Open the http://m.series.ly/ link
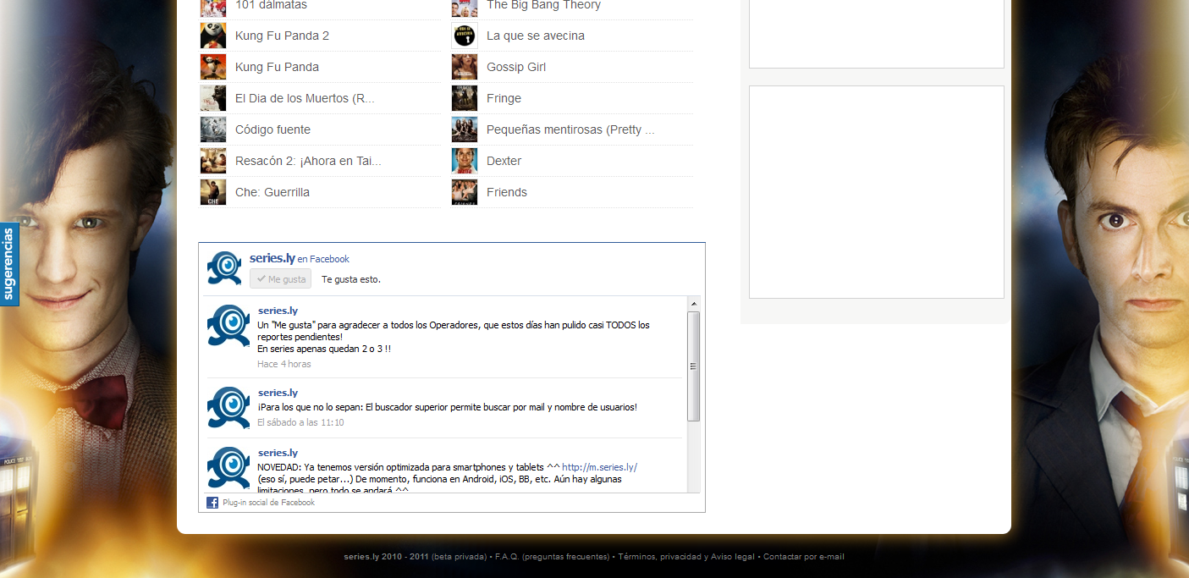 point(599,467)
